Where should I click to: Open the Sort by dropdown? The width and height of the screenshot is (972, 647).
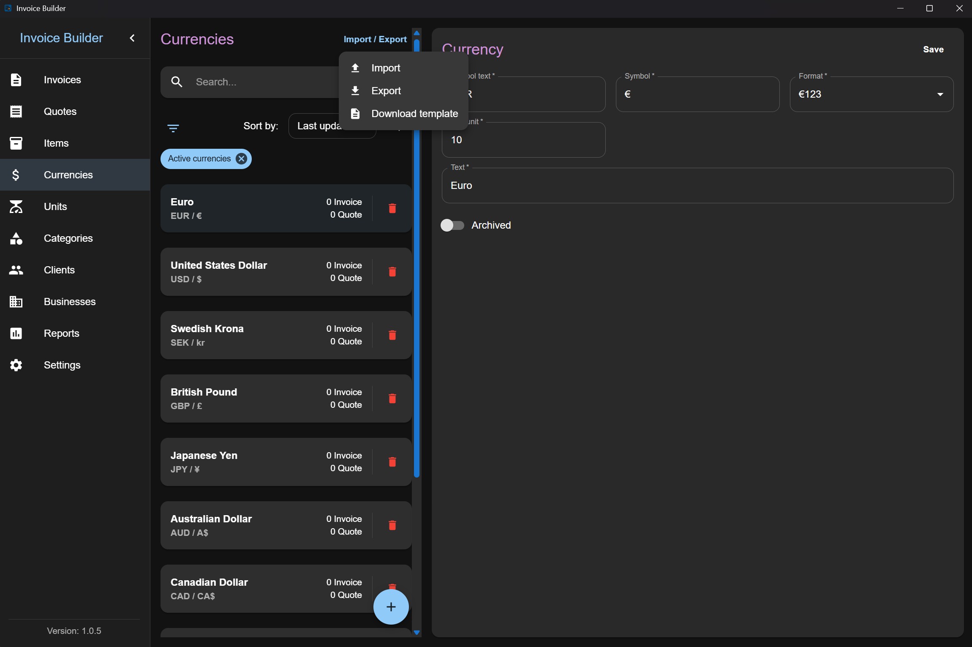tap(332, 126)
